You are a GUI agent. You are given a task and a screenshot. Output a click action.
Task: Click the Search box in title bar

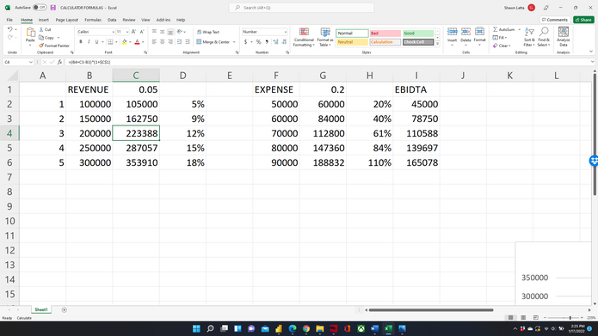[301, 8]
